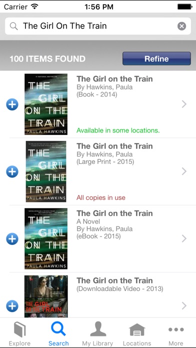Expand the Book 2014 result using its chevron

pyautogui.click(x=184, y=104)
